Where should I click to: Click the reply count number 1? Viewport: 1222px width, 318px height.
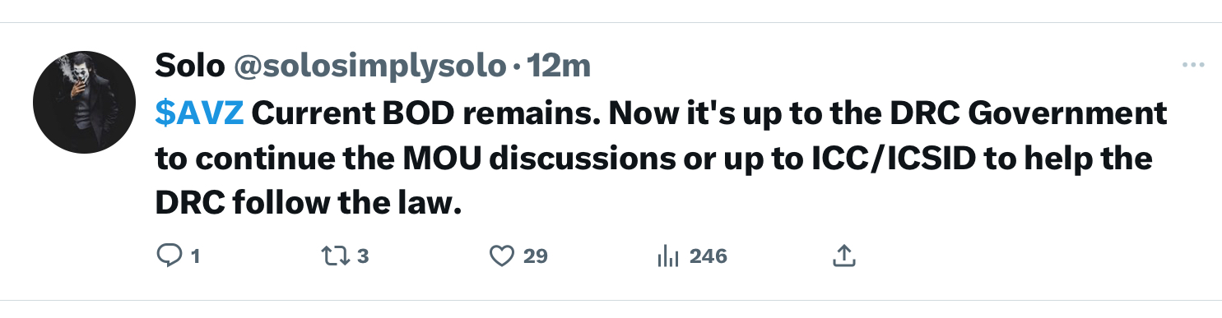tap(195, 257)
